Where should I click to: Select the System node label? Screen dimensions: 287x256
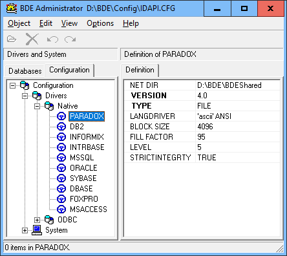click(x=56, y=230)
